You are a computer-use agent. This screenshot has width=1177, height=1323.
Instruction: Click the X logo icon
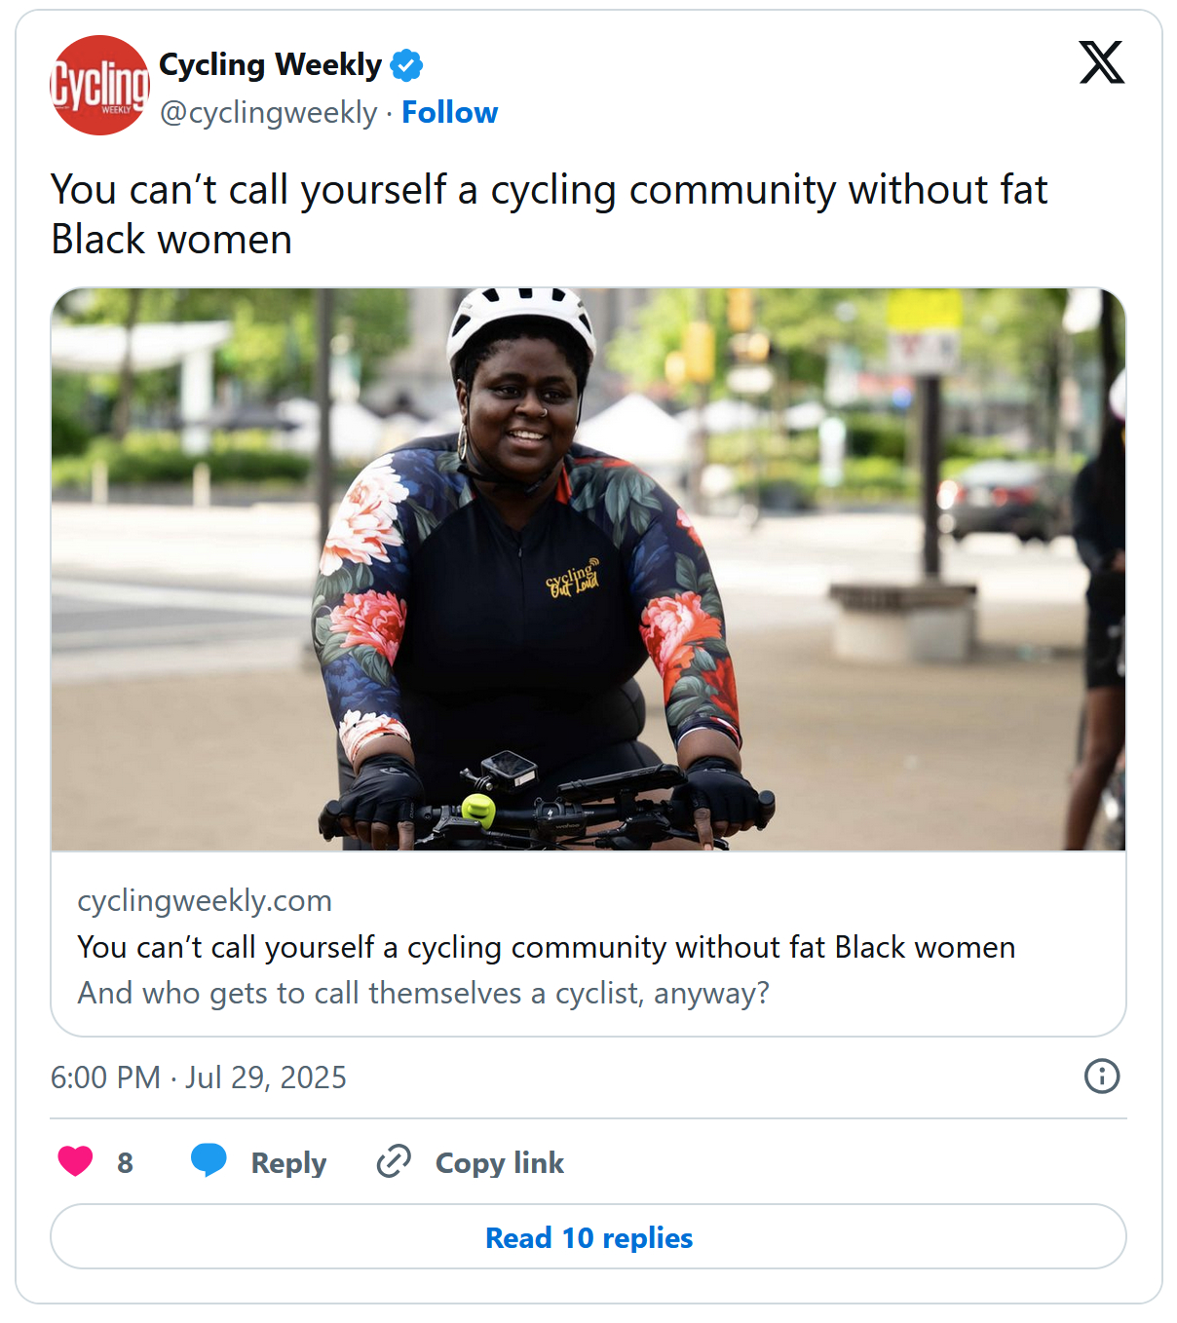tap(1102, 63)
